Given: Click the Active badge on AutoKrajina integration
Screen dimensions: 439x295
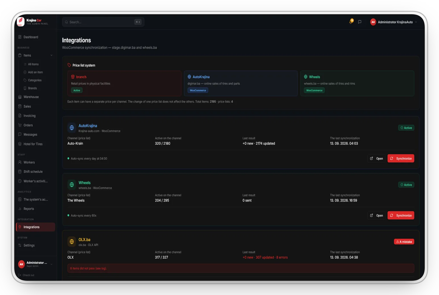Looking at the screenshot, I should 406,128.
